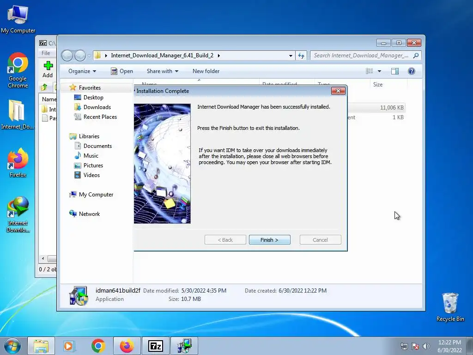Click the Name column header in the 7-Zip window
Viewport: 473px width, 355px height.
coord(49,99)
